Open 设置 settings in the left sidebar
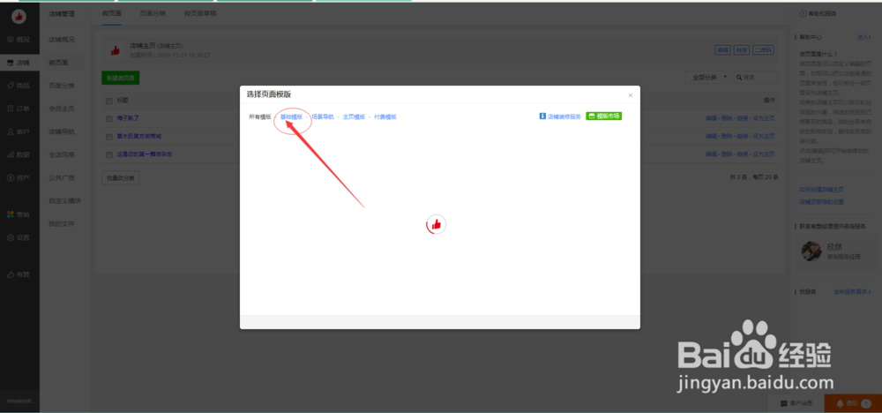The width and height of the screenshot is (882, 413). pos(19,237)
